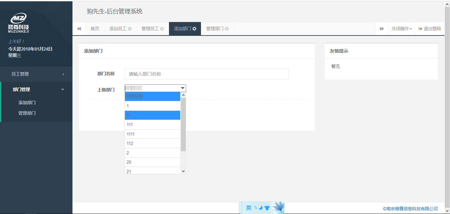
Task: Select option 1111 in the dropdown list
Action: coord(153,134)
